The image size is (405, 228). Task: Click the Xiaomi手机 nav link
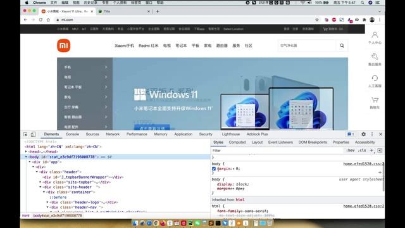(124, 46)
